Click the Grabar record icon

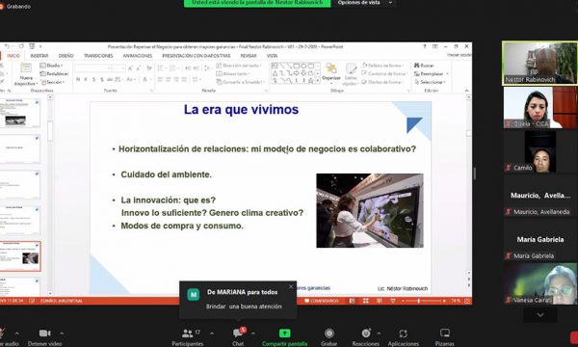pos(328,334)
